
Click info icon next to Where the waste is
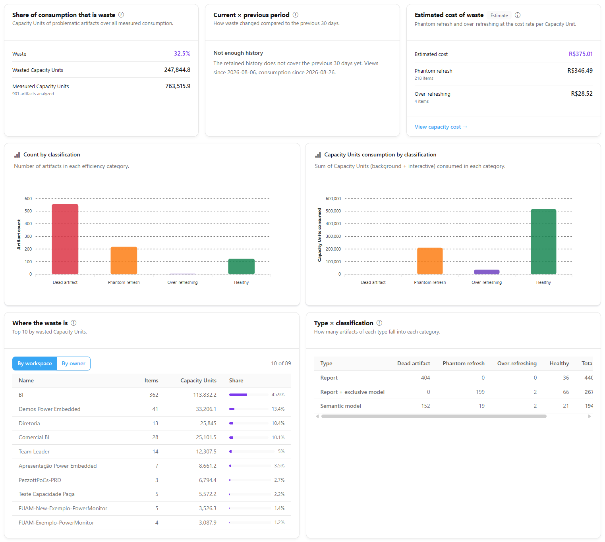pos(73,323)
